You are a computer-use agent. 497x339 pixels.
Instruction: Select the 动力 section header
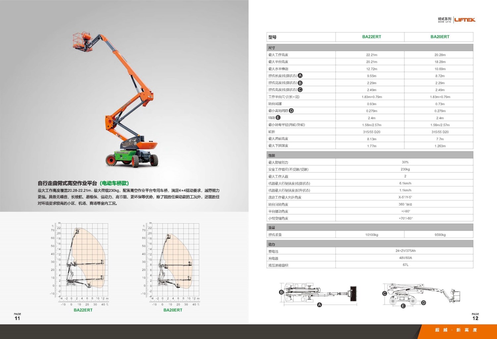pos(370,244)
